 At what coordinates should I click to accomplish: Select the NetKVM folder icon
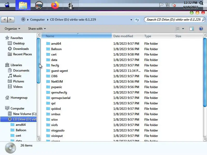[x=48, y=81]
